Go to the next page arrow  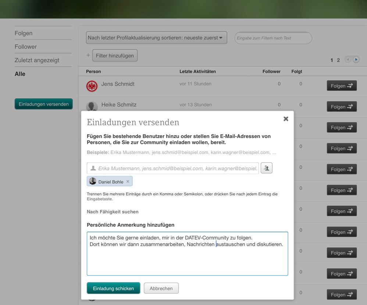click(356, 60)
